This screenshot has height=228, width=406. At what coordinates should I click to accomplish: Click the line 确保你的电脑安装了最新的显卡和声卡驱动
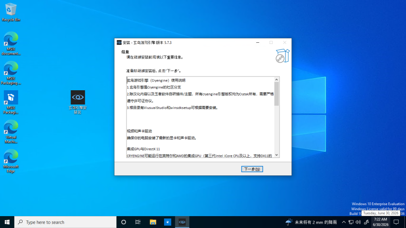[x=162, y=138]
